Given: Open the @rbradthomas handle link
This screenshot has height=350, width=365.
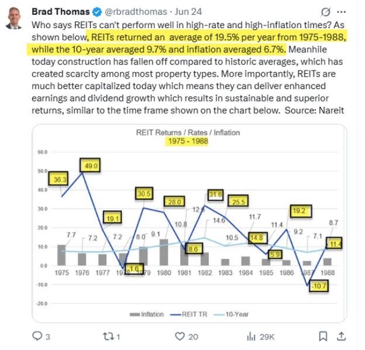Looking at the screenshot, I should coord(136,12).
